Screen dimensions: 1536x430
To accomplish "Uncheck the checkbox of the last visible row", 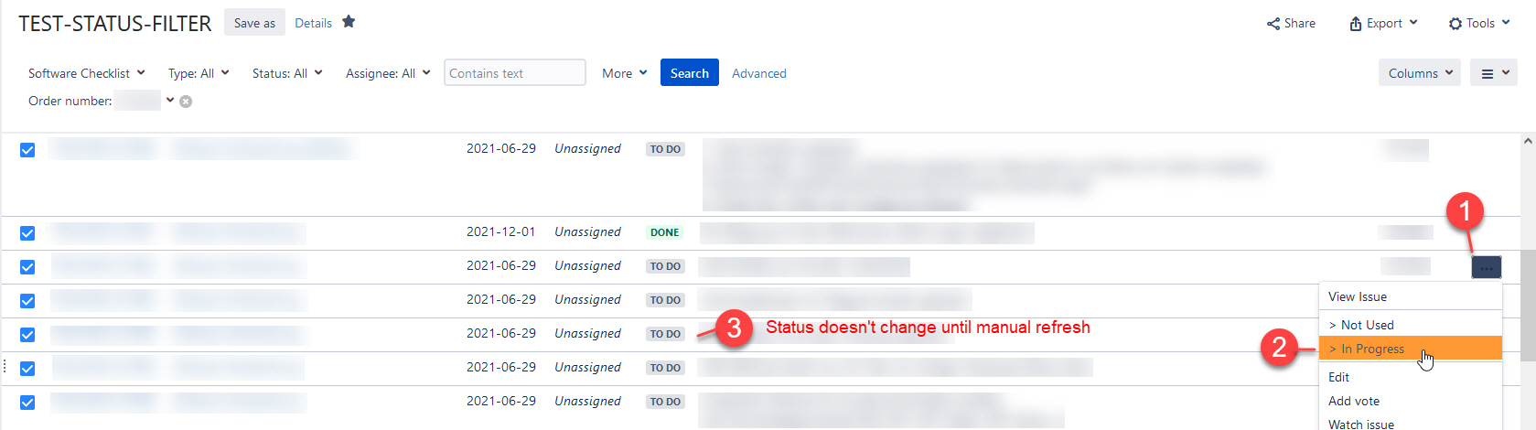I will coord(27,403).
